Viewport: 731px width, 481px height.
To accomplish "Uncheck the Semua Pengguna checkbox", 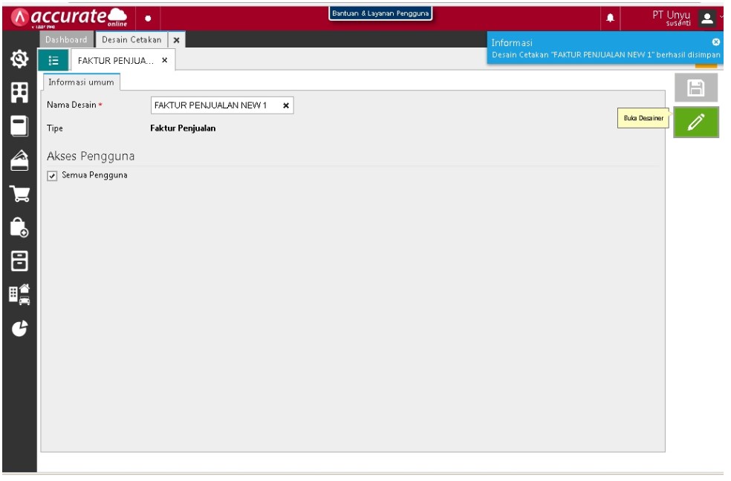I will tap(51, 175).
